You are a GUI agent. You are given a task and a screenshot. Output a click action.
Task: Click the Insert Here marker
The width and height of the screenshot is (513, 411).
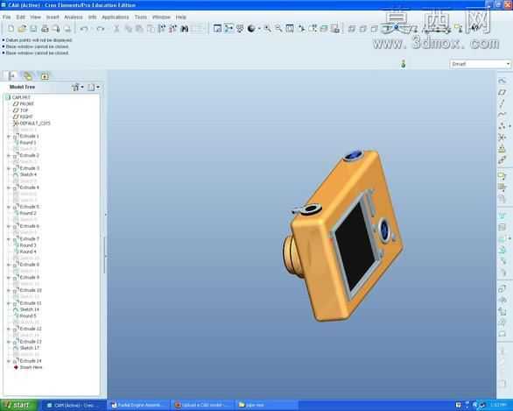(28, 367)
